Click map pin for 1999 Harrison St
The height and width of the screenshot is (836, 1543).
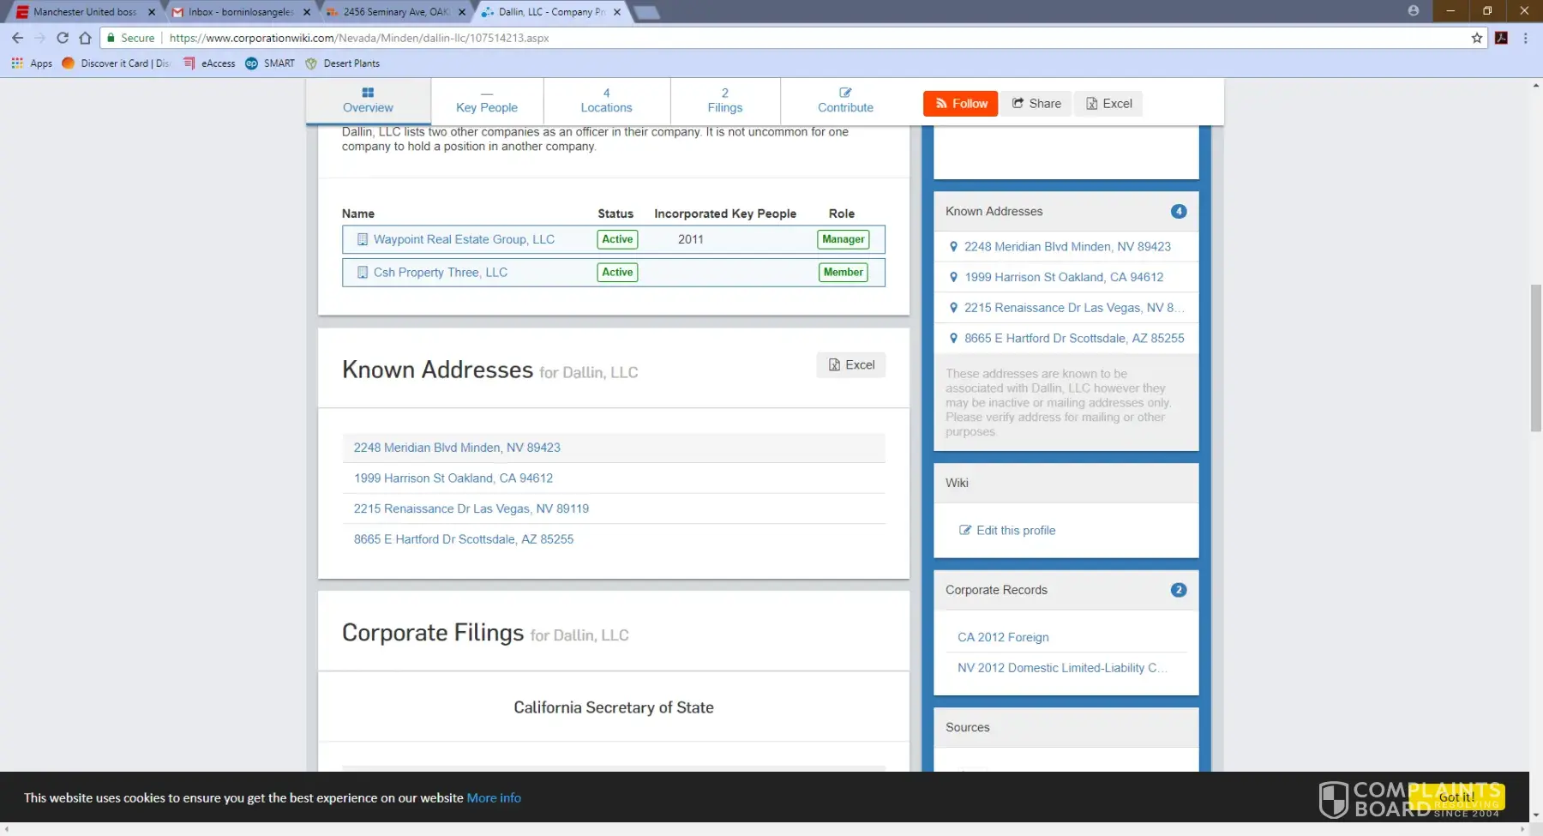pyautogui.click(x=953, y=277)
